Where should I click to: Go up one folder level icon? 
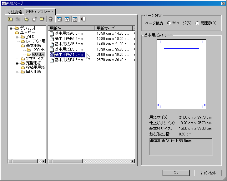pyautogui.click(x=10, y=19)
